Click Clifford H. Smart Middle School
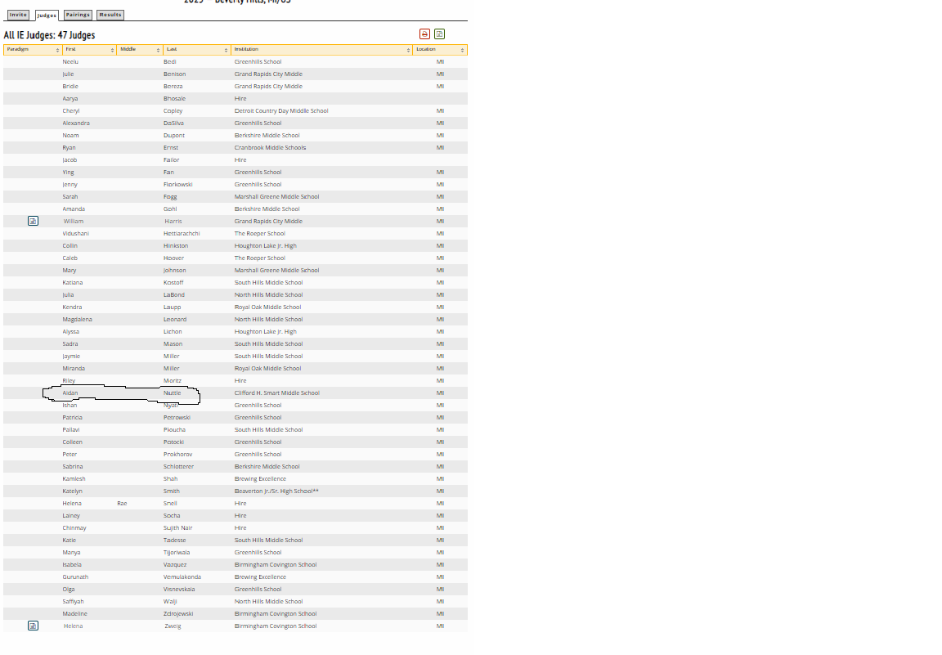This screenshot has width=942, height=655. pos(277,393)
